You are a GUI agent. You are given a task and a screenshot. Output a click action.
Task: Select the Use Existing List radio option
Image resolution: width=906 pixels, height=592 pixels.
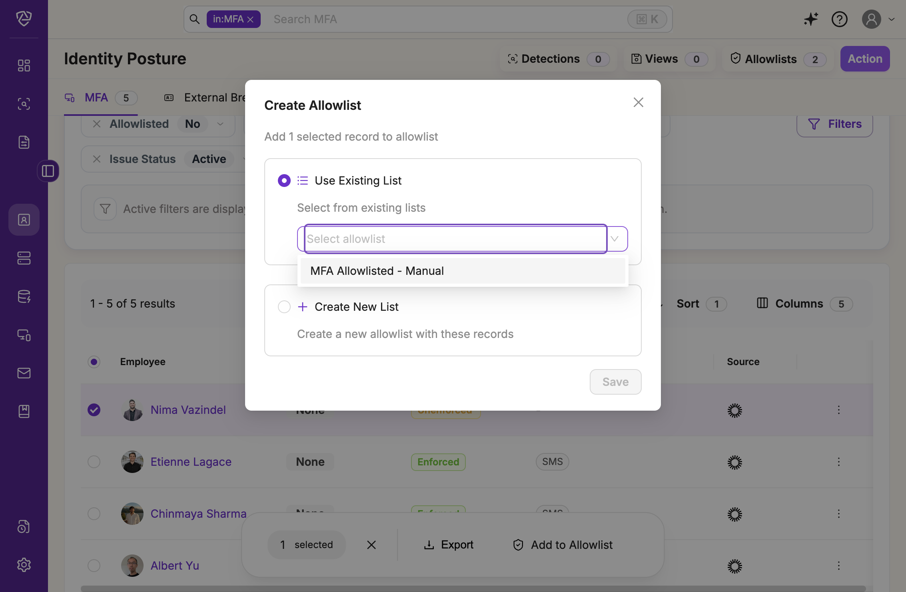click(x=284, y=181)
